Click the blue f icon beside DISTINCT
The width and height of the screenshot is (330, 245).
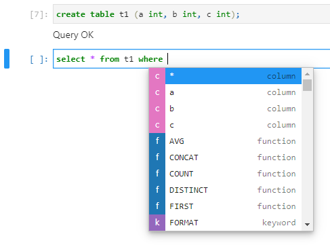pyautogui.click(x=157, y=190)
